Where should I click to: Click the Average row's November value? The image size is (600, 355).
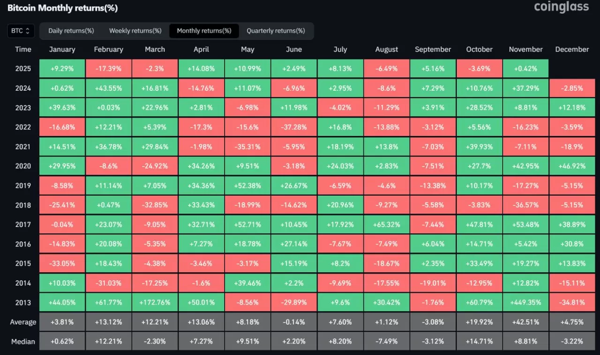525,322
